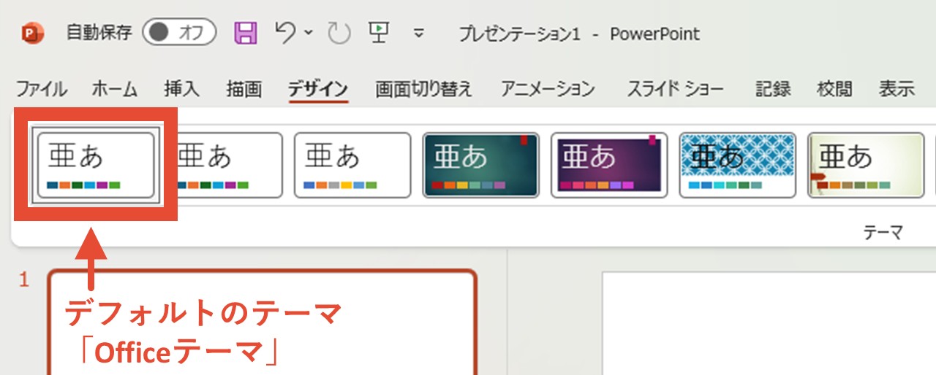Click the purple Save floppy disk icon
The image size is (936, 375).
[x=246, y=33]
